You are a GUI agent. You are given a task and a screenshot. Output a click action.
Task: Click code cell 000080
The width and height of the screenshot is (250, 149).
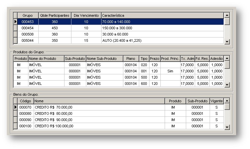point(25,113)
